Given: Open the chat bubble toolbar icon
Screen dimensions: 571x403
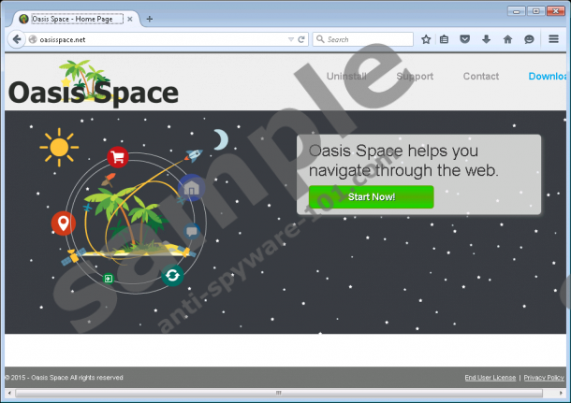Looking at the screenshot, I should pos(529,39).
